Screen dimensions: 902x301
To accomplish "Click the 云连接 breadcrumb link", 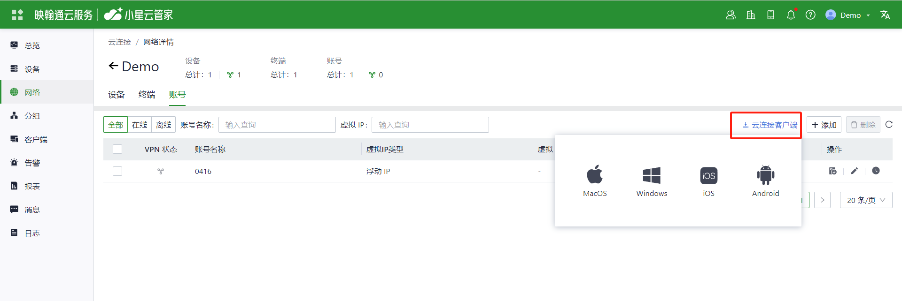I will 120,42.
